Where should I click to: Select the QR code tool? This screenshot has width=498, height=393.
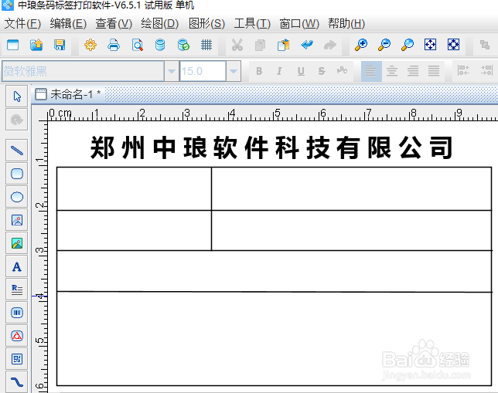(x=17, y=359)
